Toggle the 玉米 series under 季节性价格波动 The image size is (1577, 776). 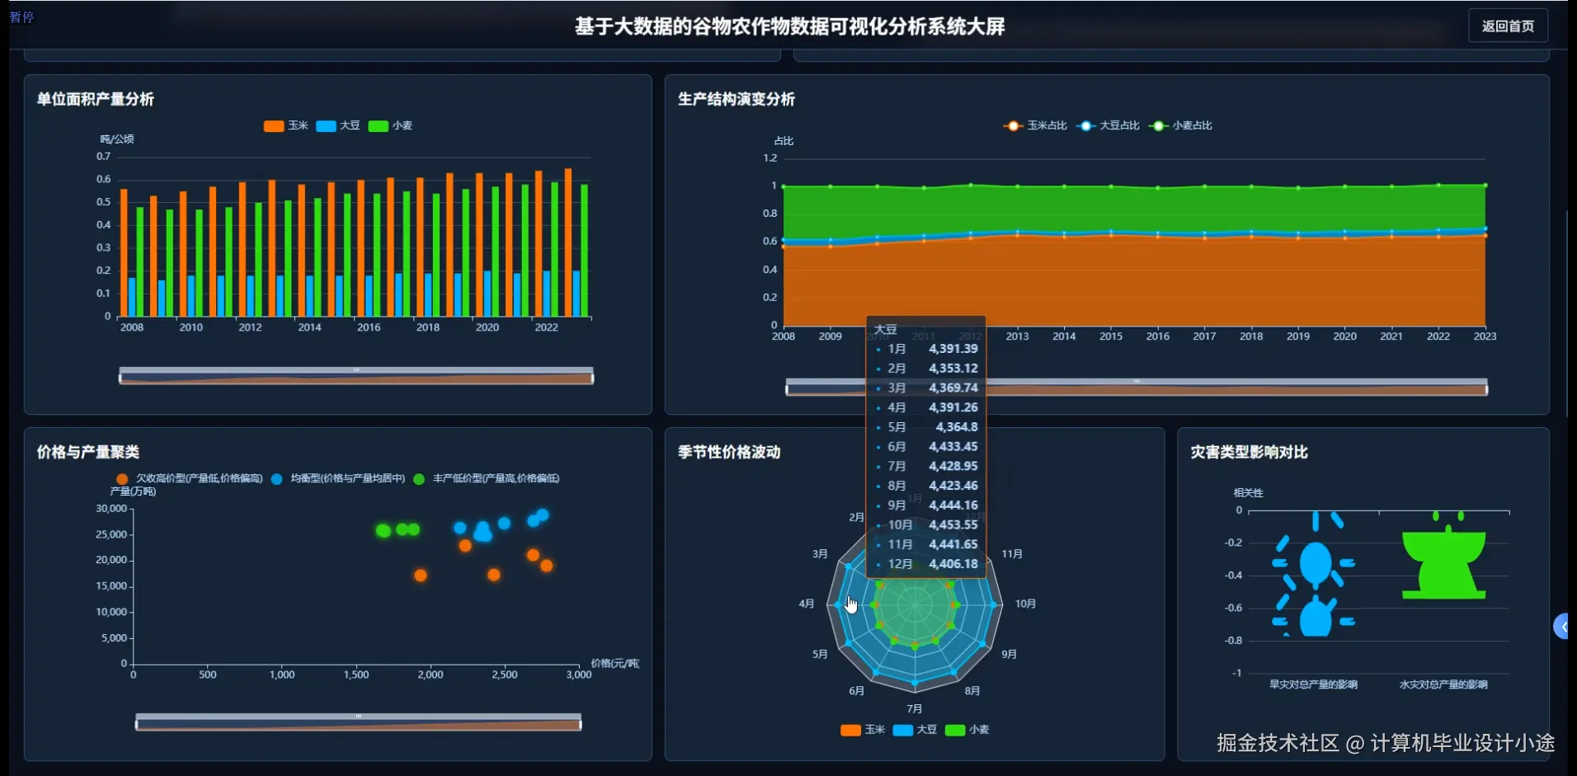point(850,731)
